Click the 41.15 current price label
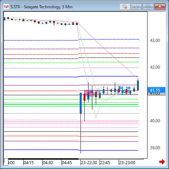This screenshot has width=169, height=169. [x=157, y=90]
